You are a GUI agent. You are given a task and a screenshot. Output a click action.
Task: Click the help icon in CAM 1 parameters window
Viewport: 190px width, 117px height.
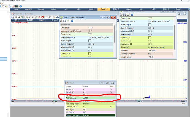pyautogui.click(x=72, y=21)
